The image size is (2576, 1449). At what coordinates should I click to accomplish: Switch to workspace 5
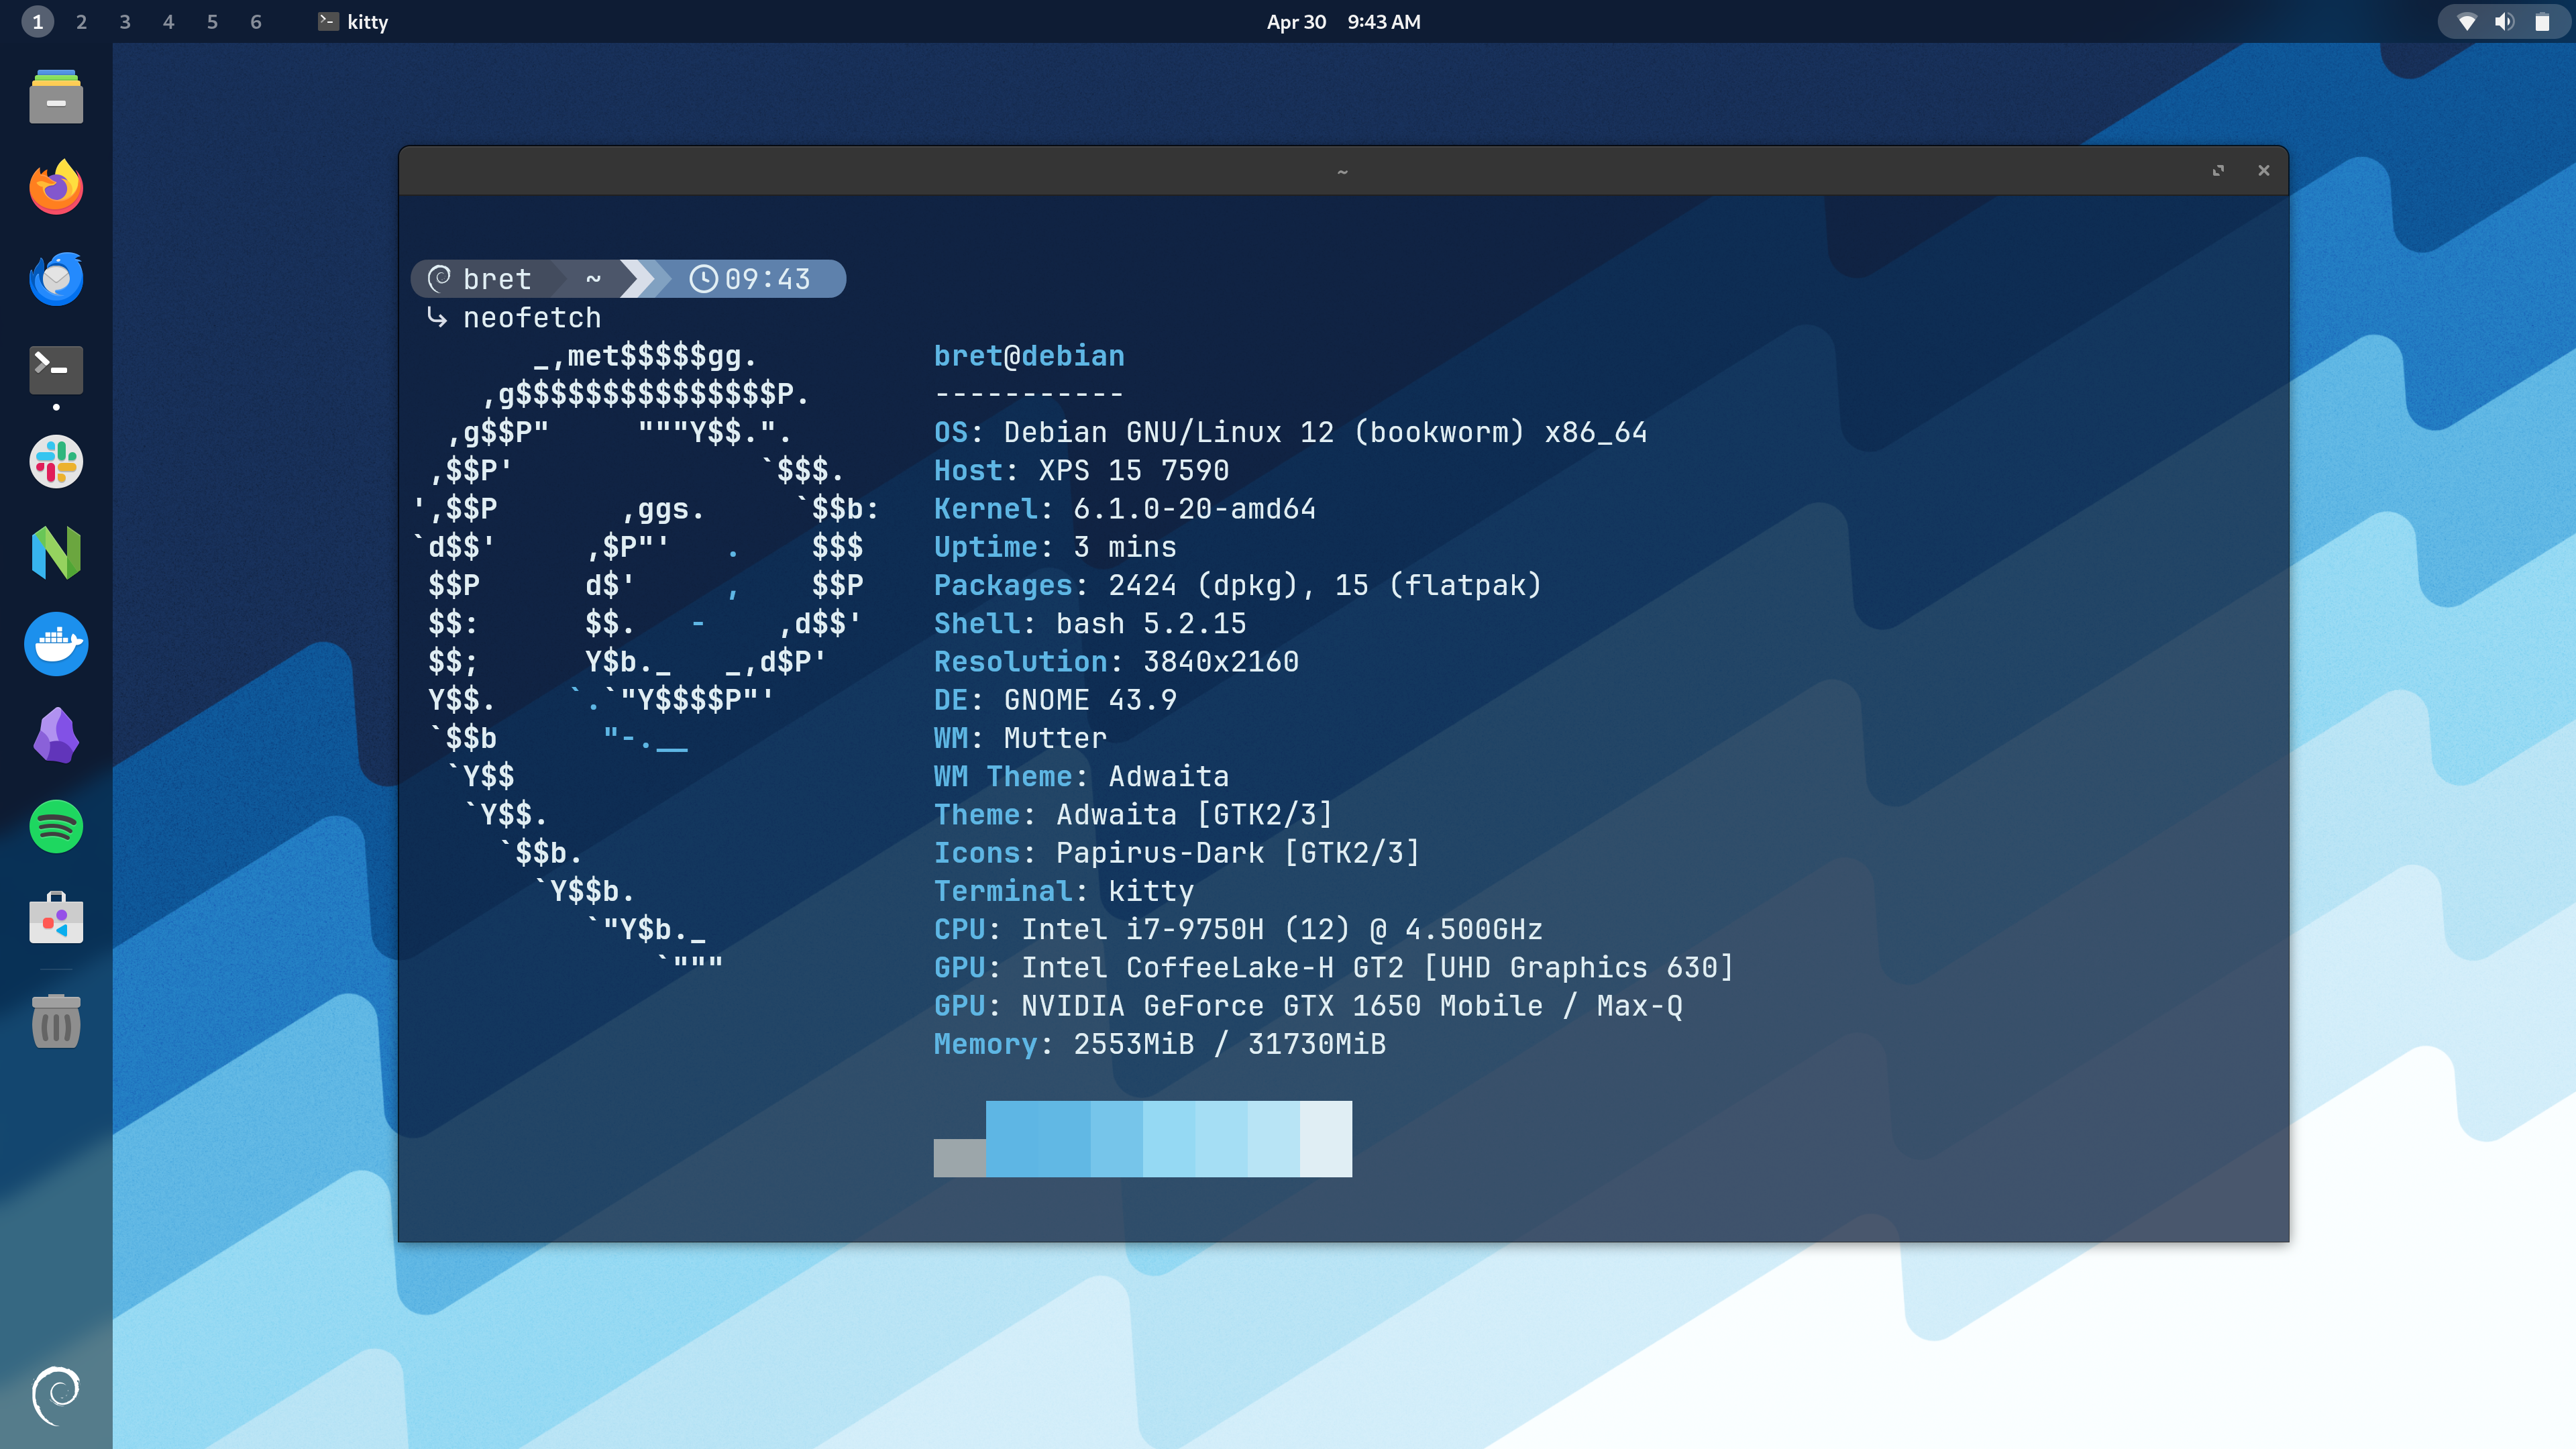pyautogui.click(x=212, y=22)
